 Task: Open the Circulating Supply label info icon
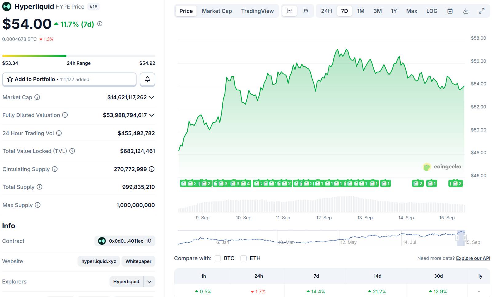point(55,169)
